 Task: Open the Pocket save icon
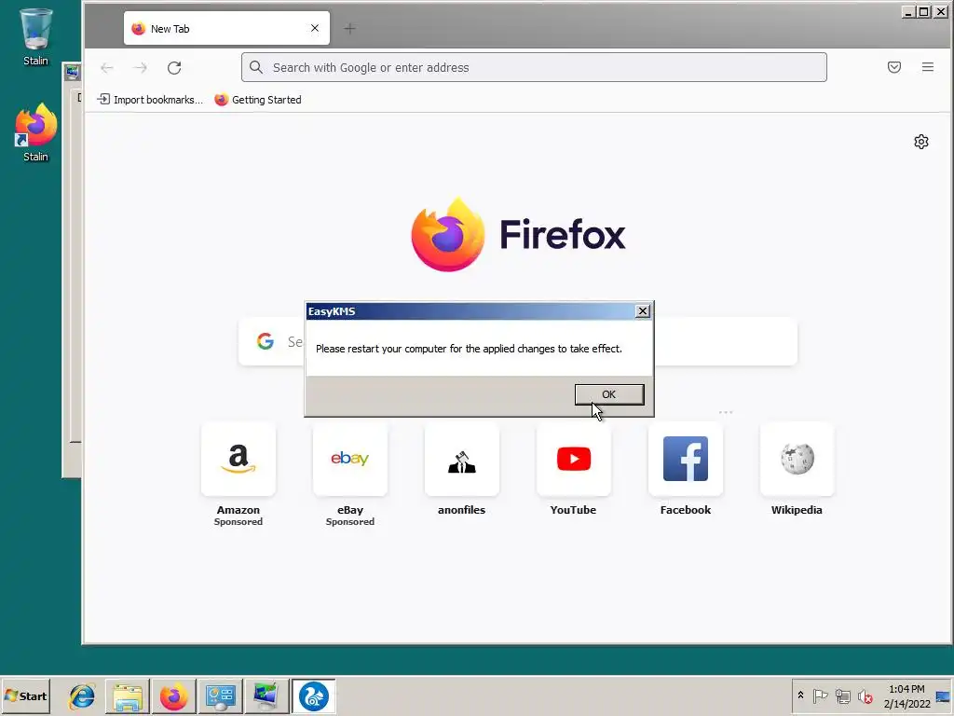click(x=893, y=67)
